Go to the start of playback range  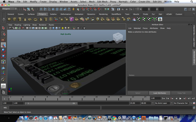tap(163, 99)
